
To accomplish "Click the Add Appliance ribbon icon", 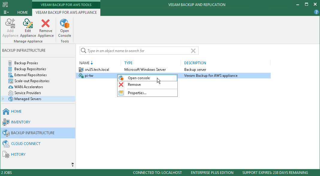I will pyautogui.click(x=10, y=23).
